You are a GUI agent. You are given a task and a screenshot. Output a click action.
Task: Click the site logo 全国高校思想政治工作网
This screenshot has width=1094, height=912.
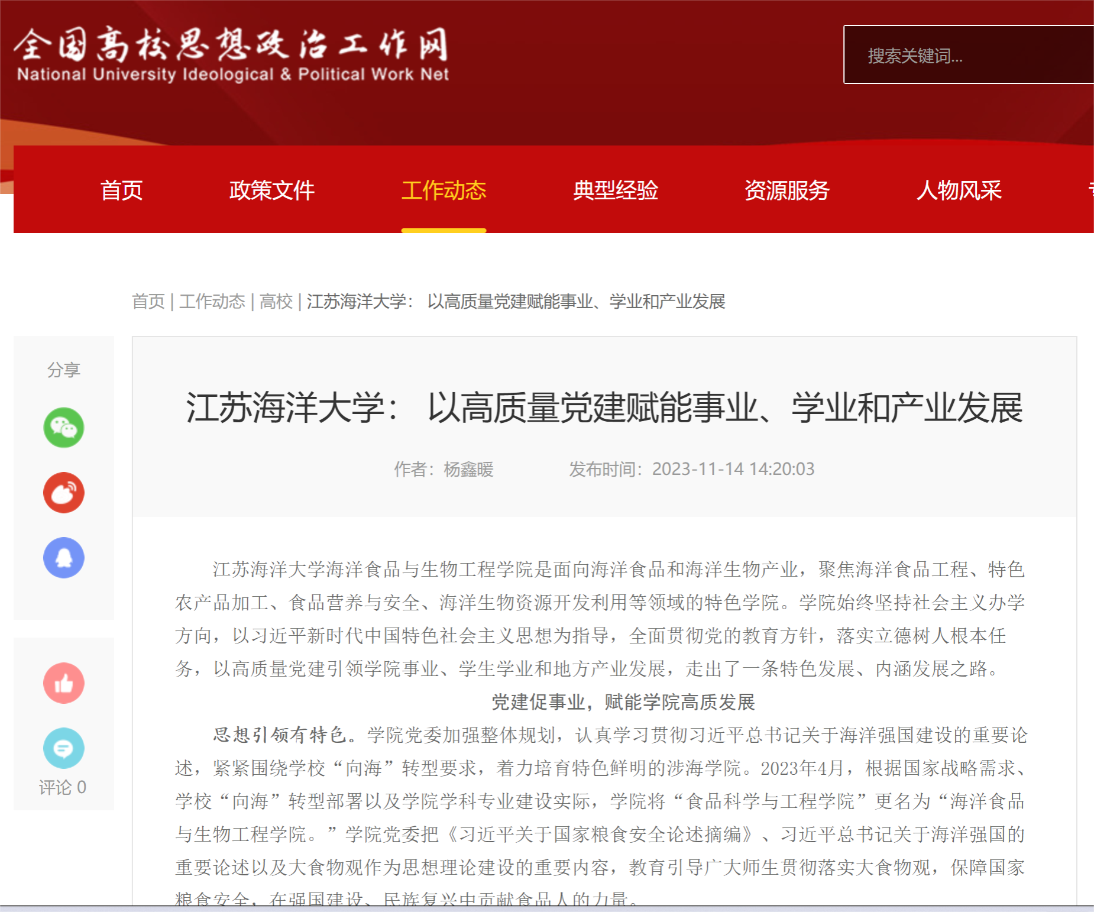pyautogui.click(x=232, y=53)
